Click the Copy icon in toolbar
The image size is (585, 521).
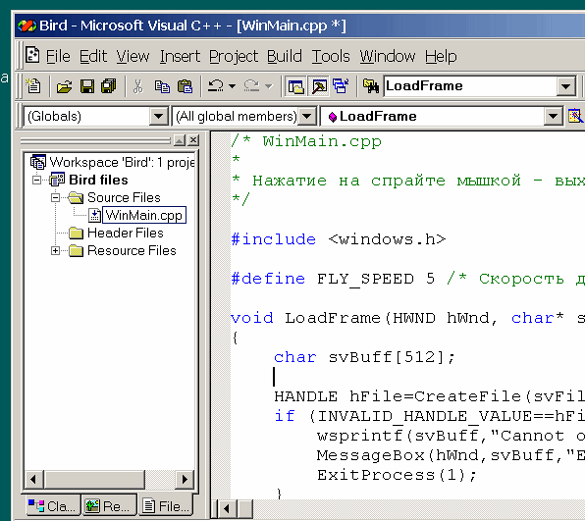pyautogui.click(x=162, y=86)
